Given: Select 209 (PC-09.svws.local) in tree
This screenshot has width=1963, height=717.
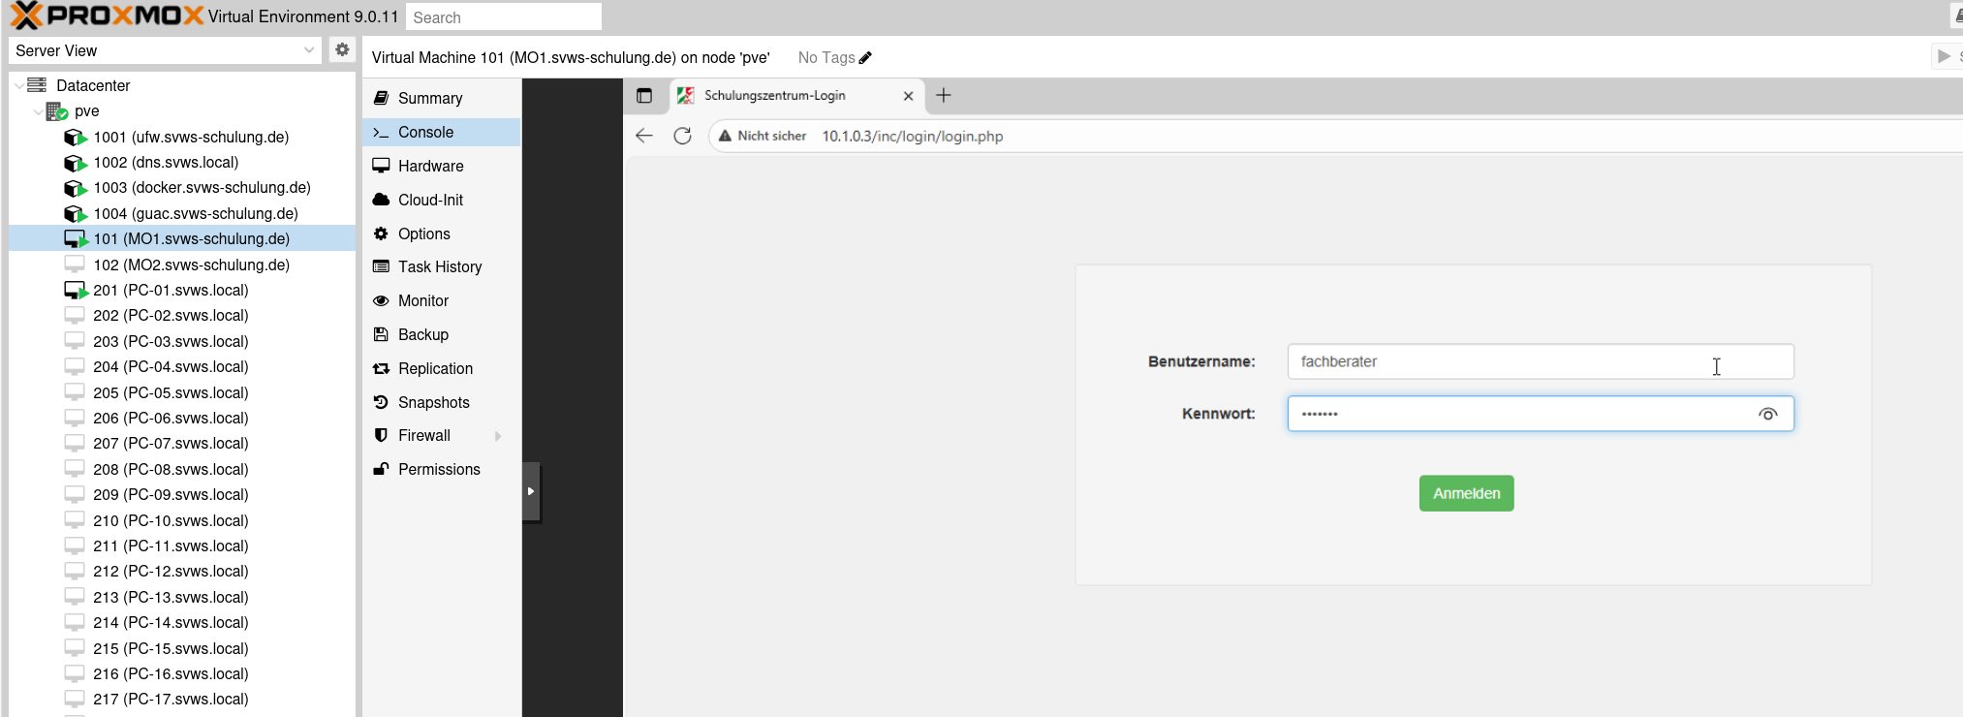Looking at the screenshot, I should tap(182, 495).
